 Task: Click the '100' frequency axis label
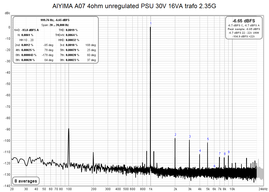point(69,189)
